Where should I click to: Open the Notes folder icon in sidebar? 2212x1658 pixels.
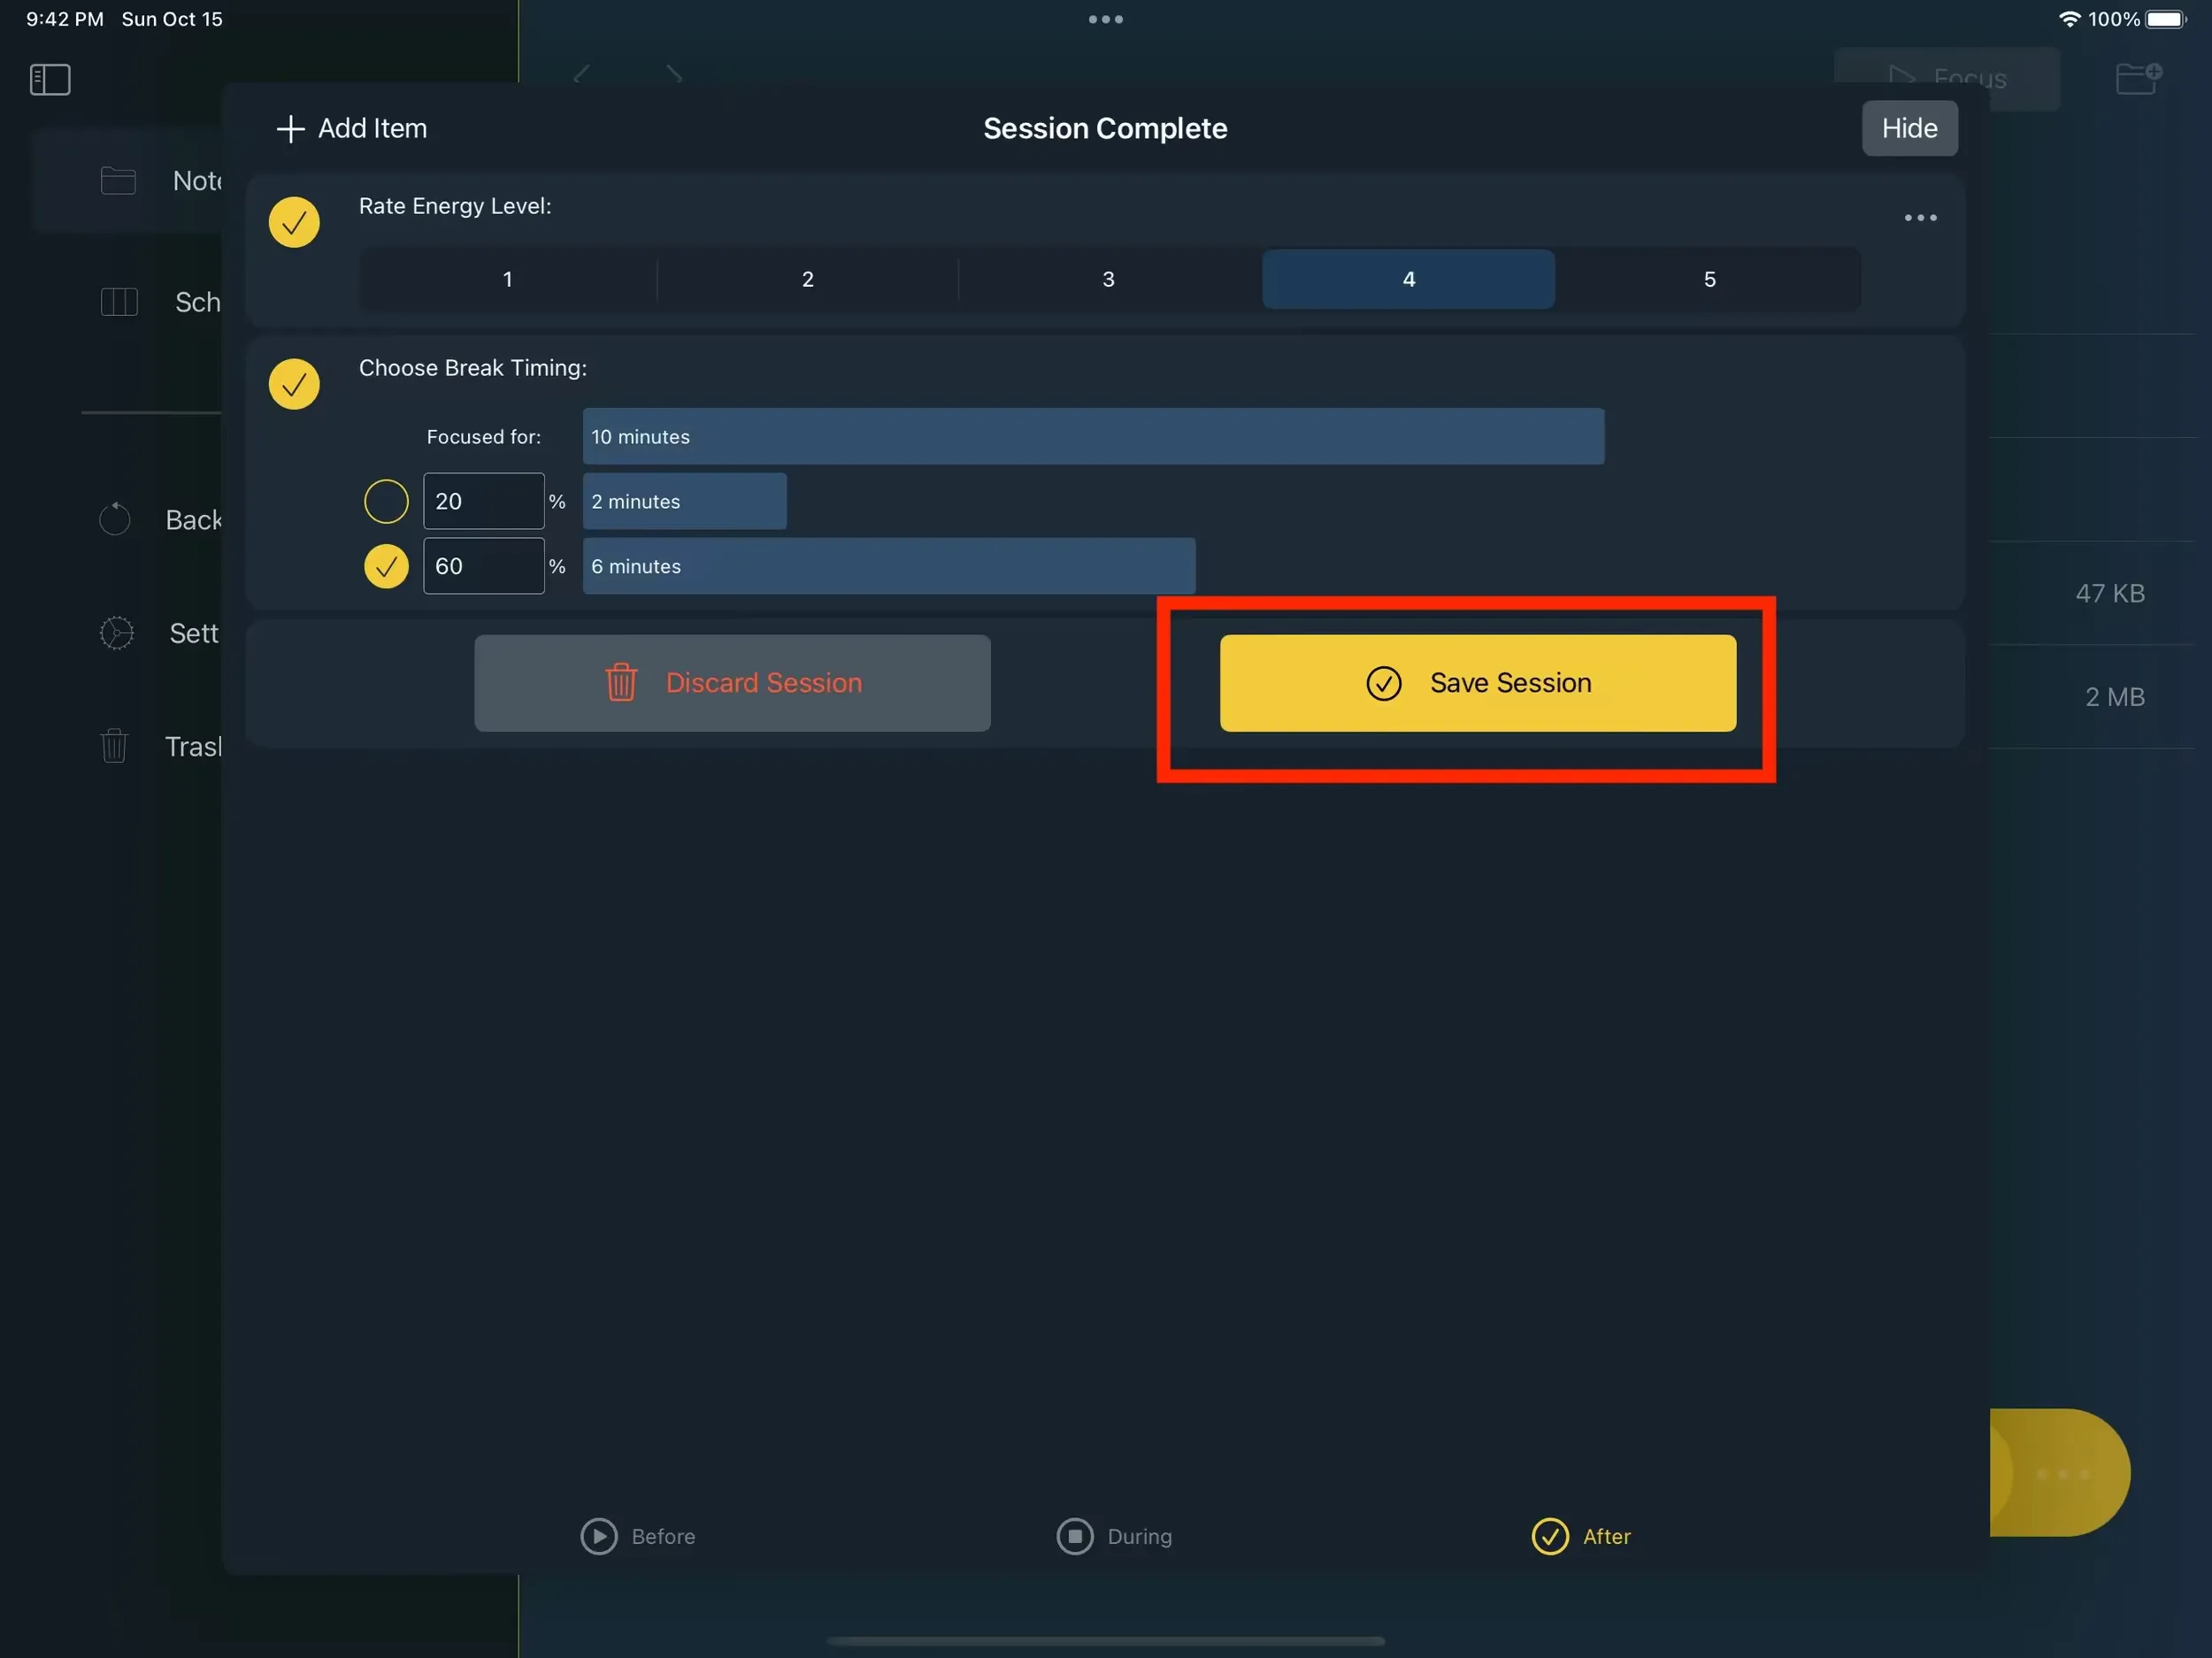[118, 181]
